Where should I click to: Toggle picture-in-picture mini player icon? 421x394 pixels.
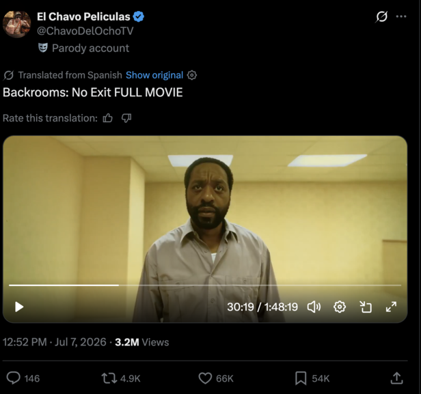pos(366,307)
